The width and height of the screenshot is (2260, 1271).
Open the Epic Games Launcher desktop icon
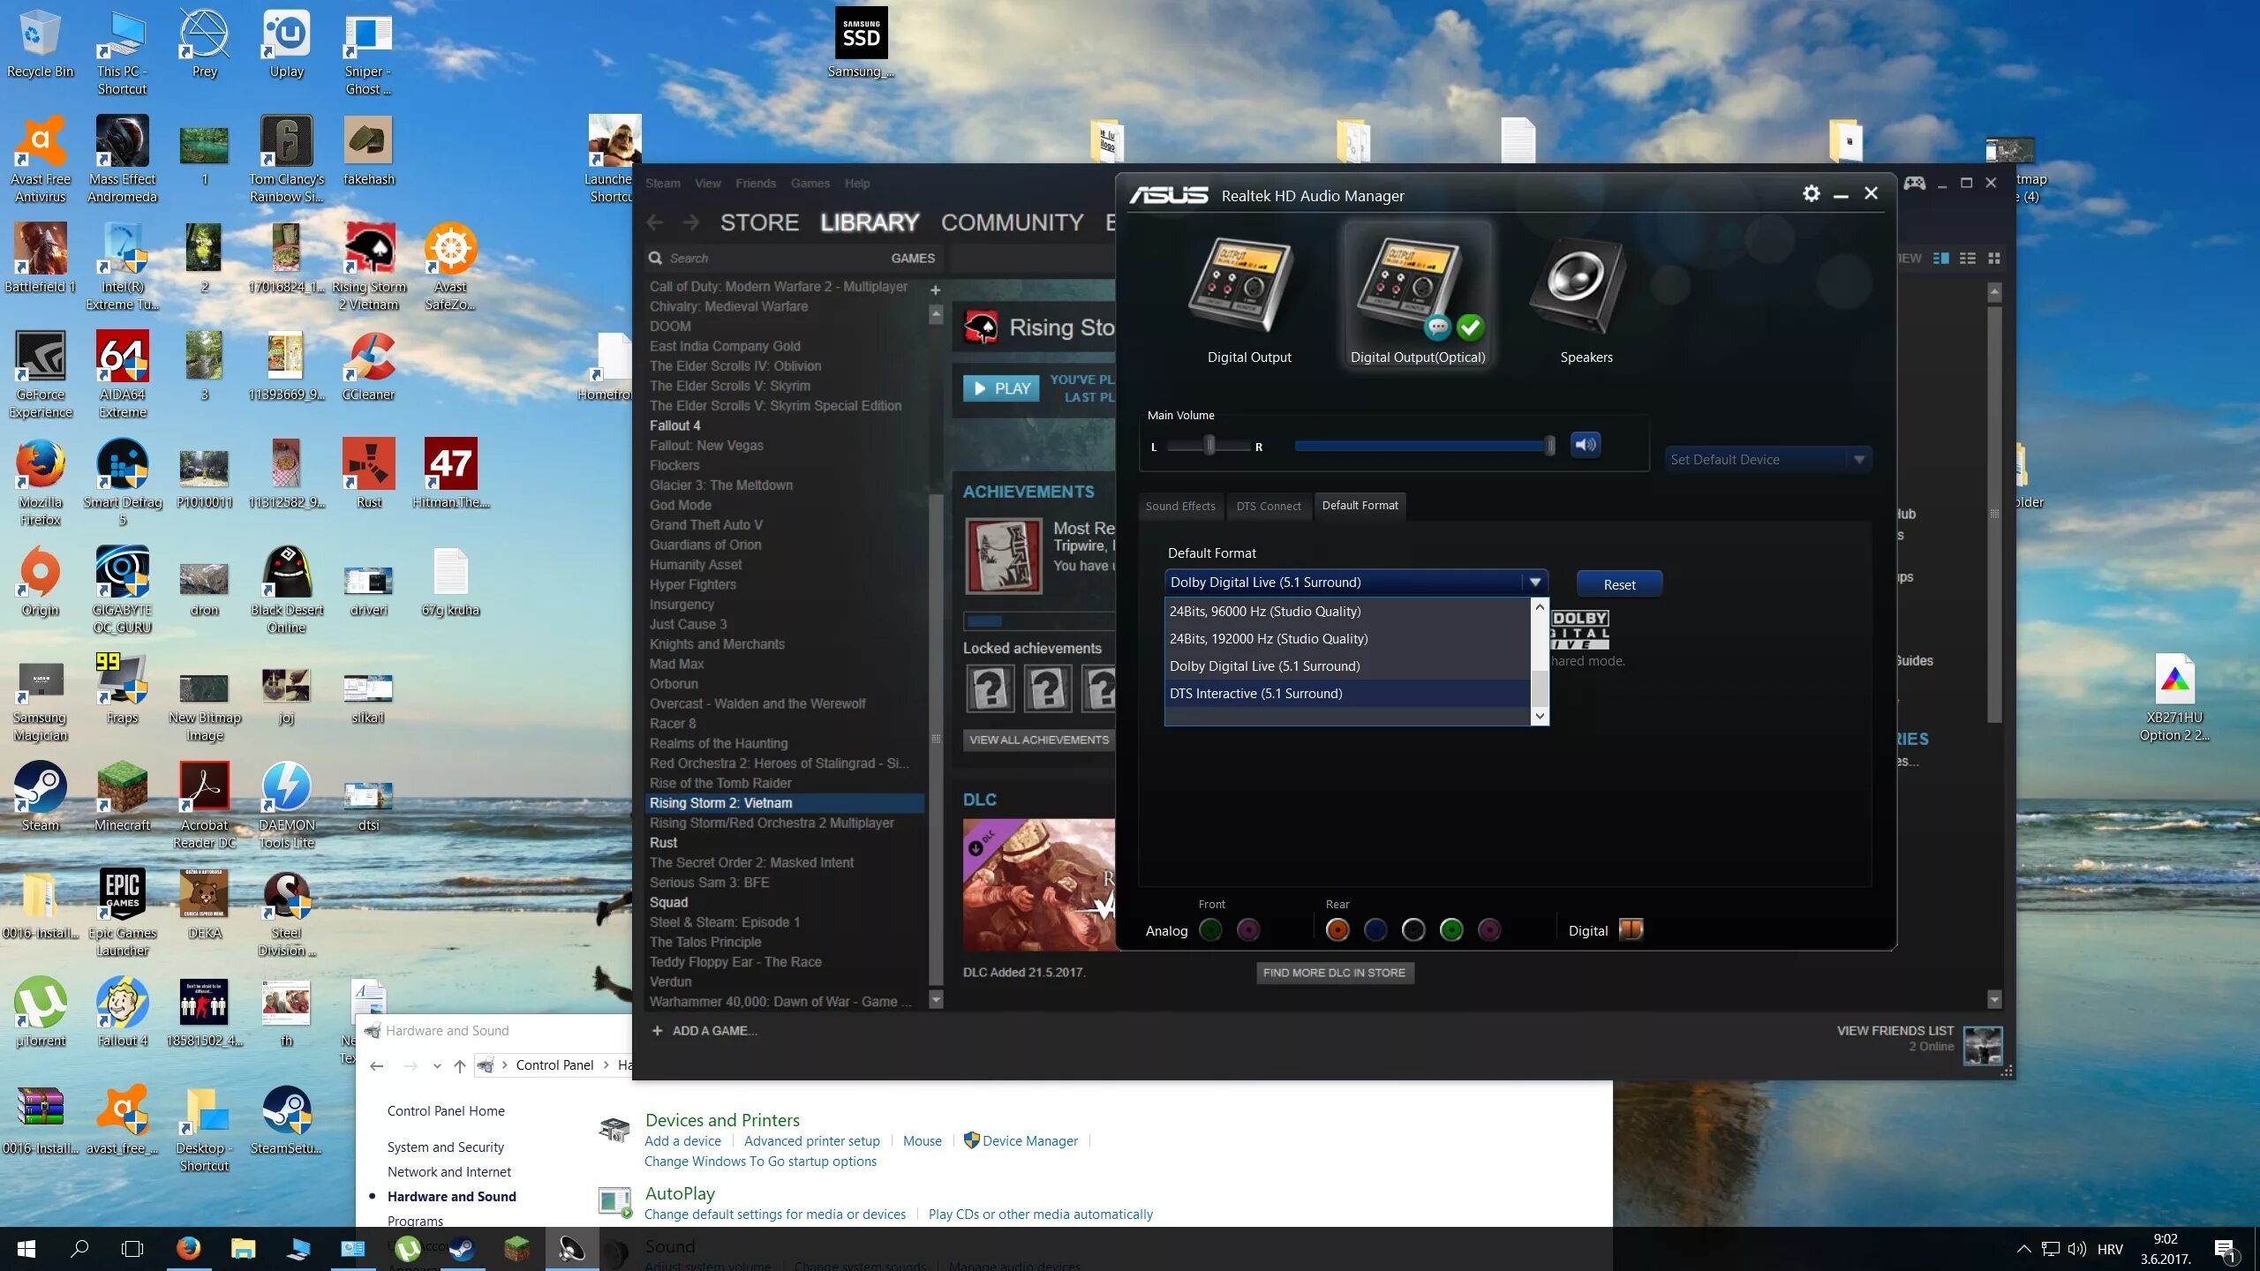click(x=123, y=913)
